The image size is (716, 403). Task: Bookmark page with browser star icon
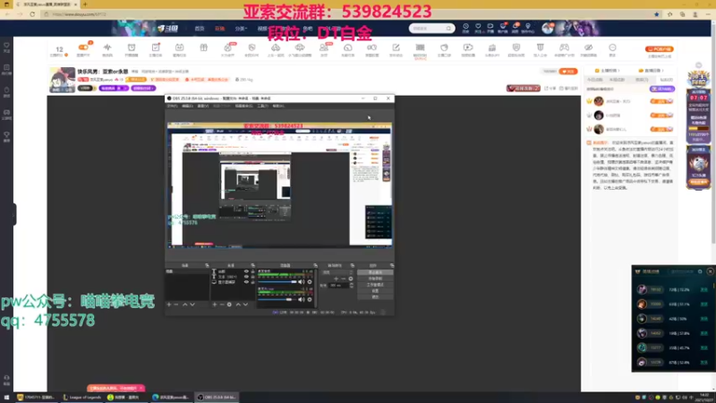point(657,14)
